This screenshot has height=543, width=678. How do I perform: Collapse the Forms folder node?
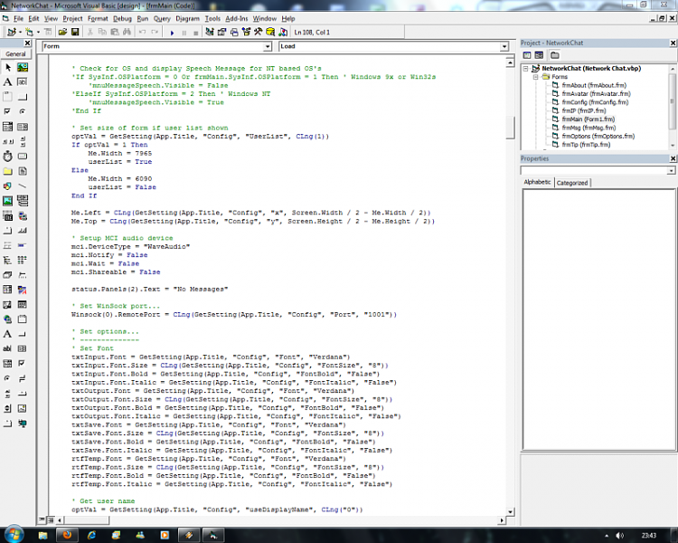535,77
